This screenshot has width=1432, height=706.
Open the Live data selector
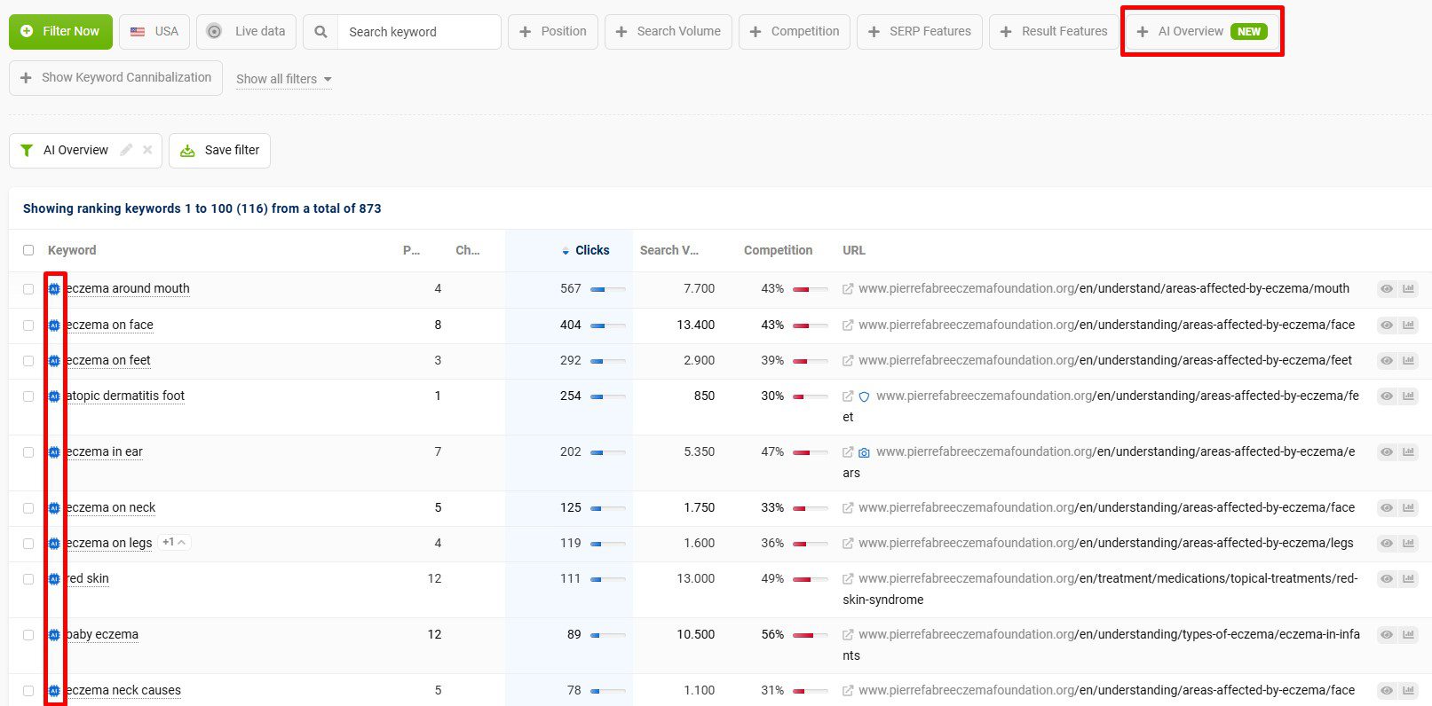pyautogui.click(x=246, y=32)
